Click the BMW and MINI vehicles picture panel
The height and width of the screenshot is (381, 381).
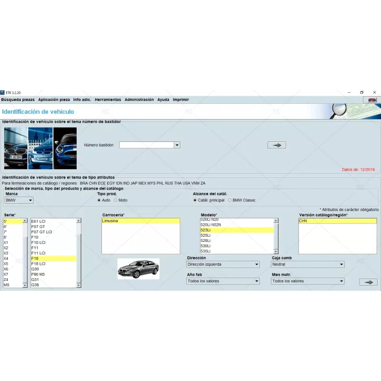click(39, 146)
